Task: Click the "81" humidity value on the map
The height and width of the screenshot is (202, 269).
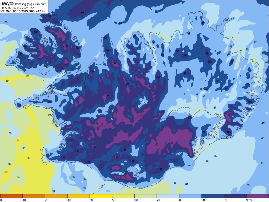Action: tap(187, 184)
